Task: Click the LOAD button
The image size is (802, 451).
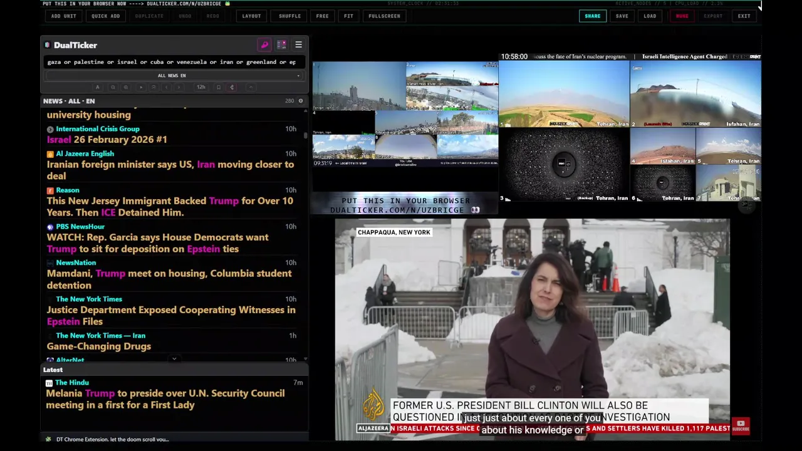Action: tap(650, 16)
